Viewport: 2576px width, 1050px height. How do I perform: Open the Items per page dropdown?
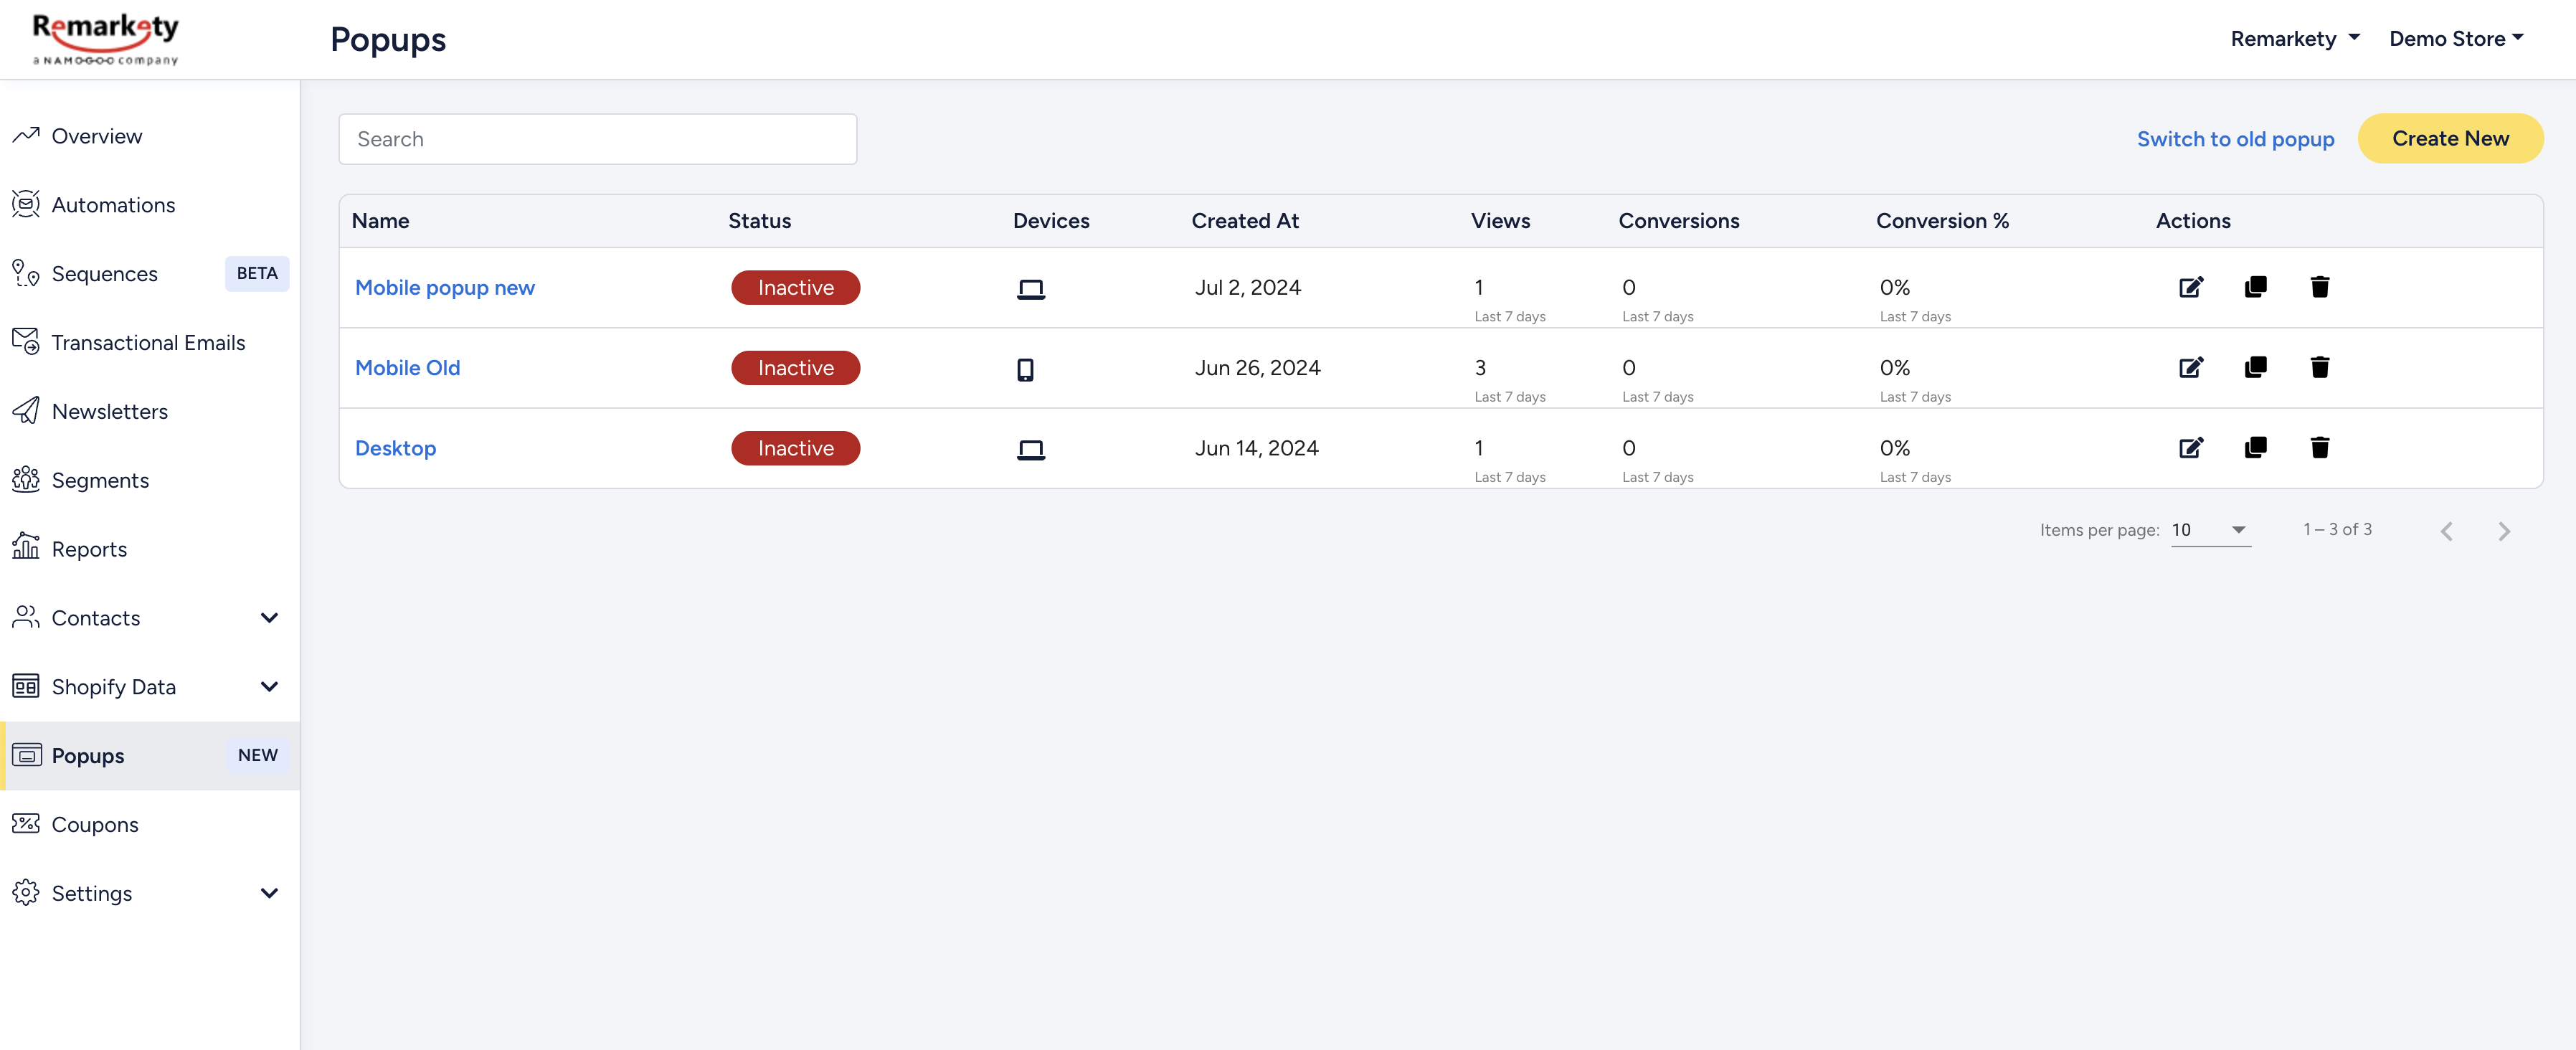(x=2210, y=530)
